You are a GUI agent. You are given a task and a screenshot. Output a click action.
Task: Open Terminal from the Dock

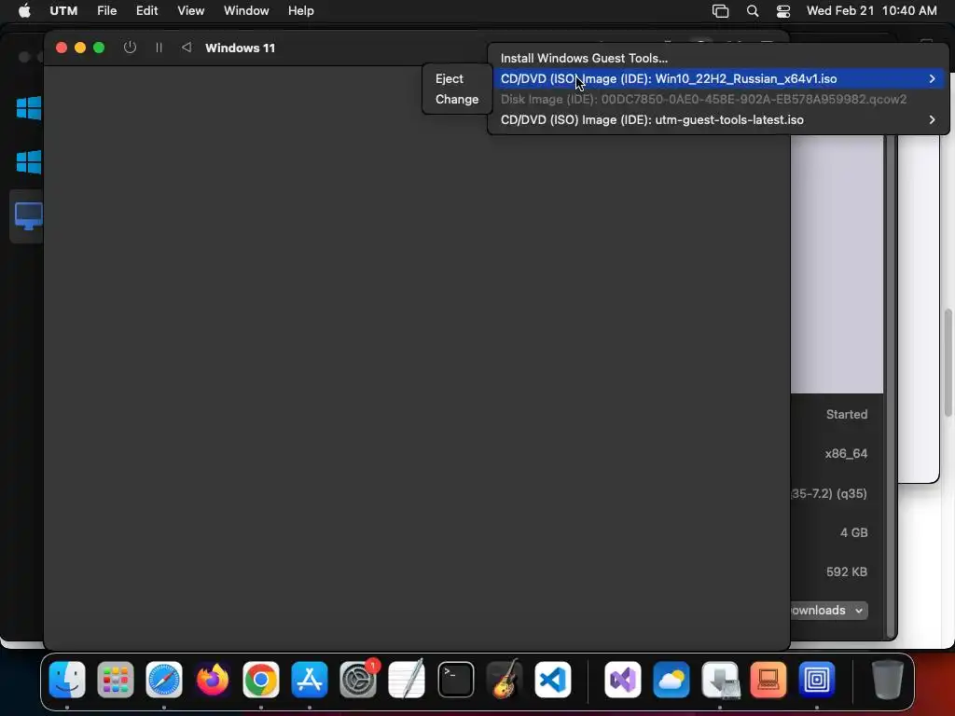[455, 680]
